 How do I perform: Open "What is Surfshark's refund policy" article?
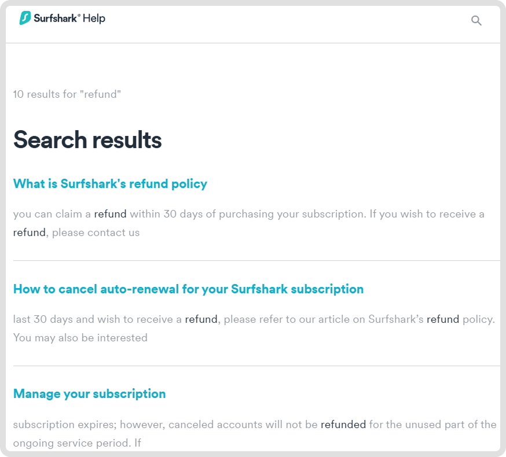tap(110, 184)
